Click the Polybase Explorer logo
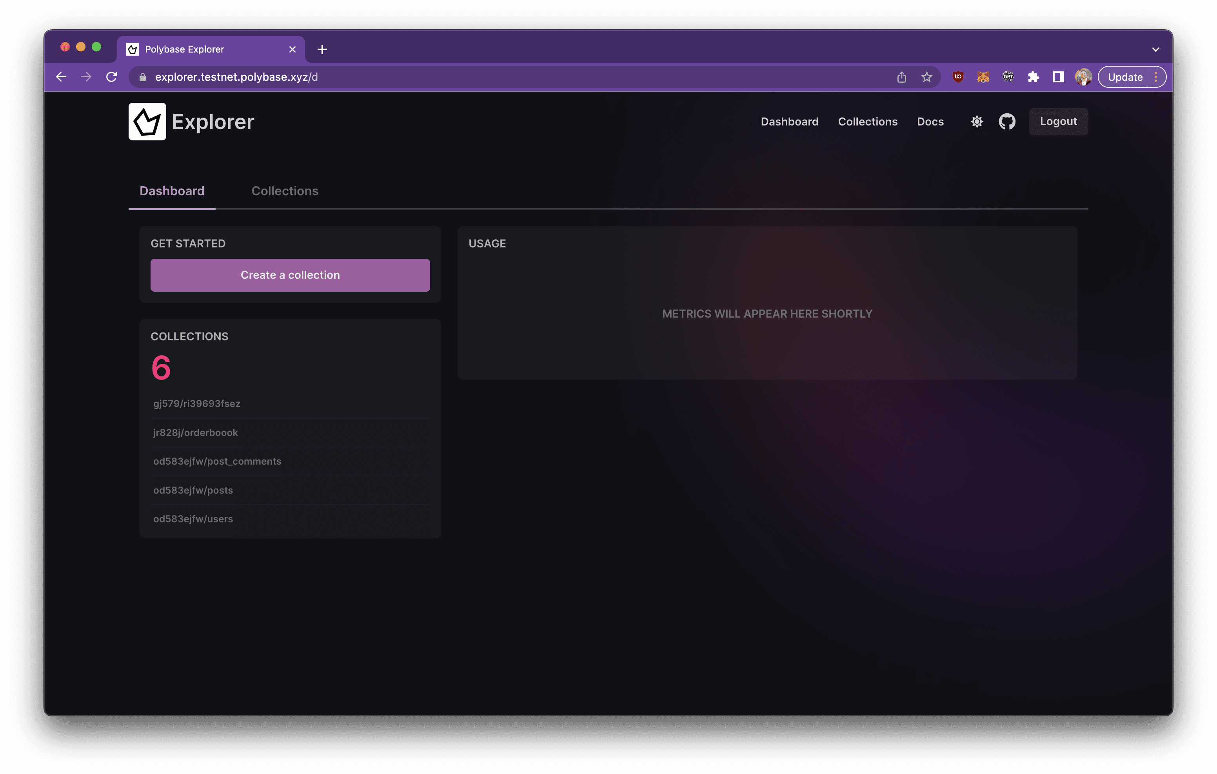 147,121
